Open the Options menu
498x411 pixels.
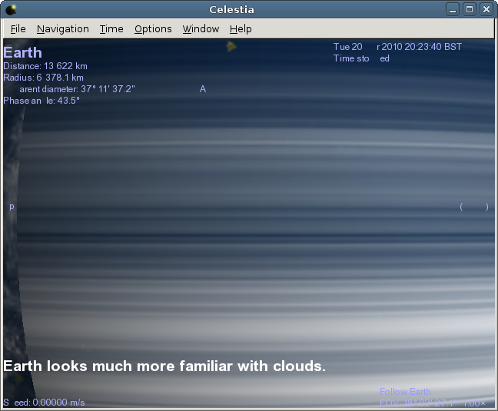pos(153,28)
